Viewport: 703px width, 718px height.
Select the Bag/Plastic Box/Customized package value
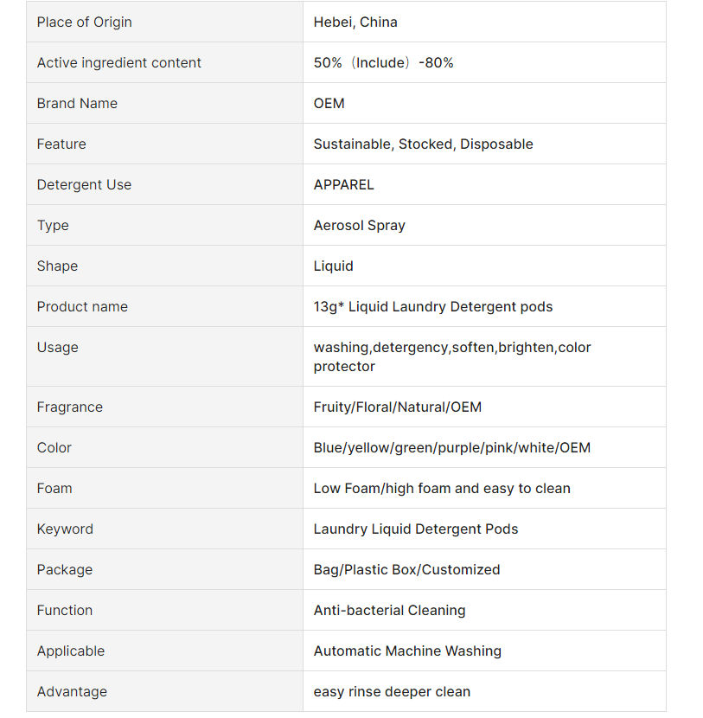coord(406,570)
